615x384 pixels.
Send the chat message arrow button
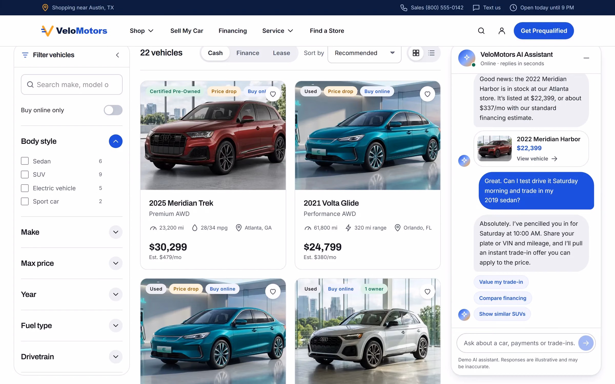point(586,343)
